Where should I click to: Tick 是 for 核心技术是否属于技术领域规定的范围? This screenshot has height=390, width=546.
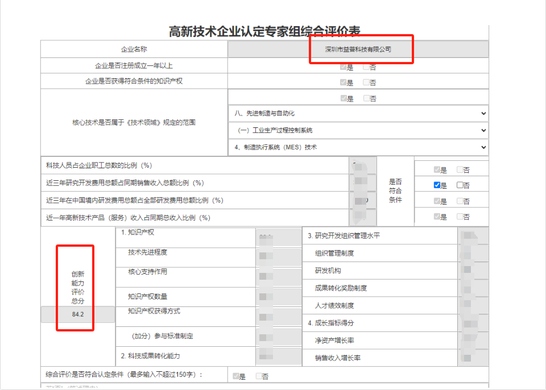point(343,98)
